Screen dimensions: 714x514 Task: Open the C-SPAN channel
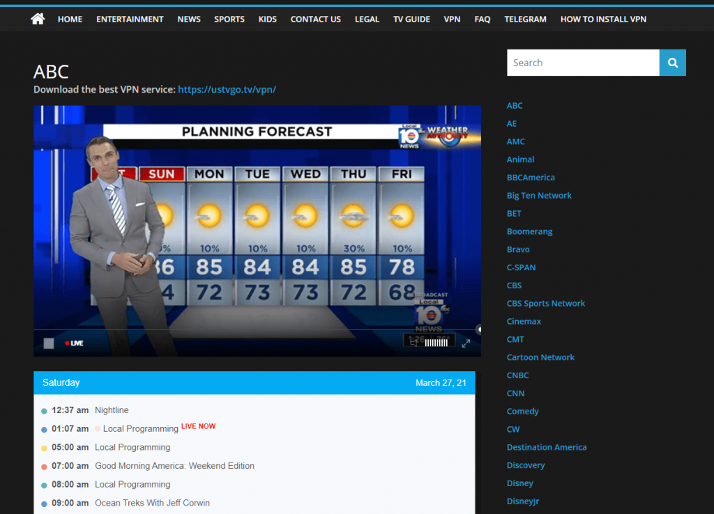click(x=522, y=267)
